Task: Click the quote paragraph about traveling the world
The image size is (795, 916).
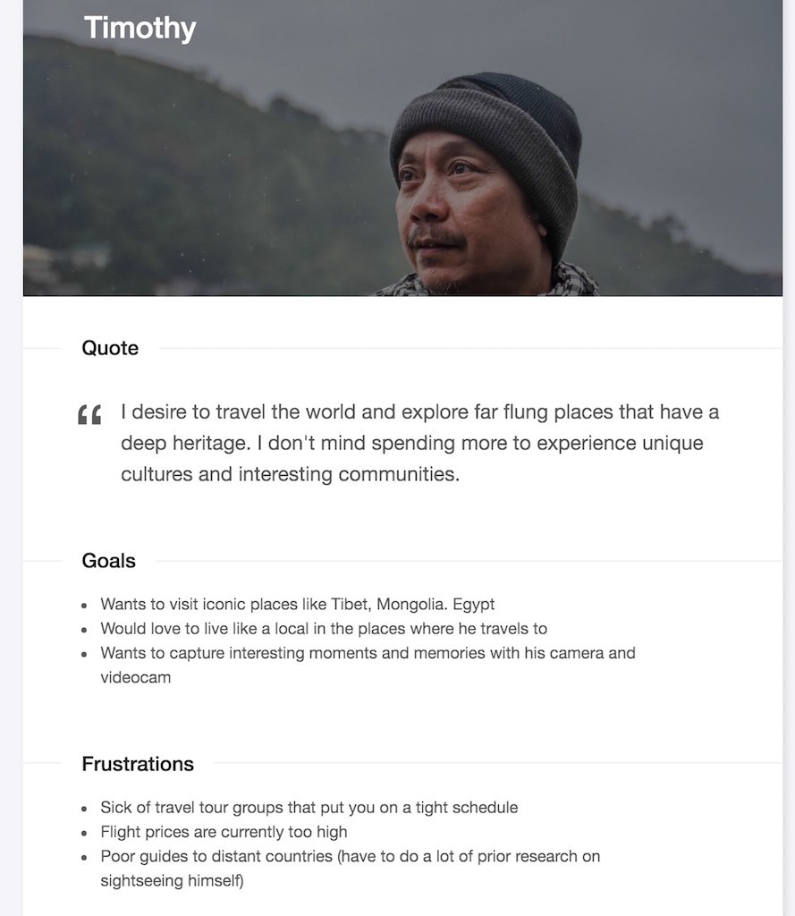Action: click(420, 443)
